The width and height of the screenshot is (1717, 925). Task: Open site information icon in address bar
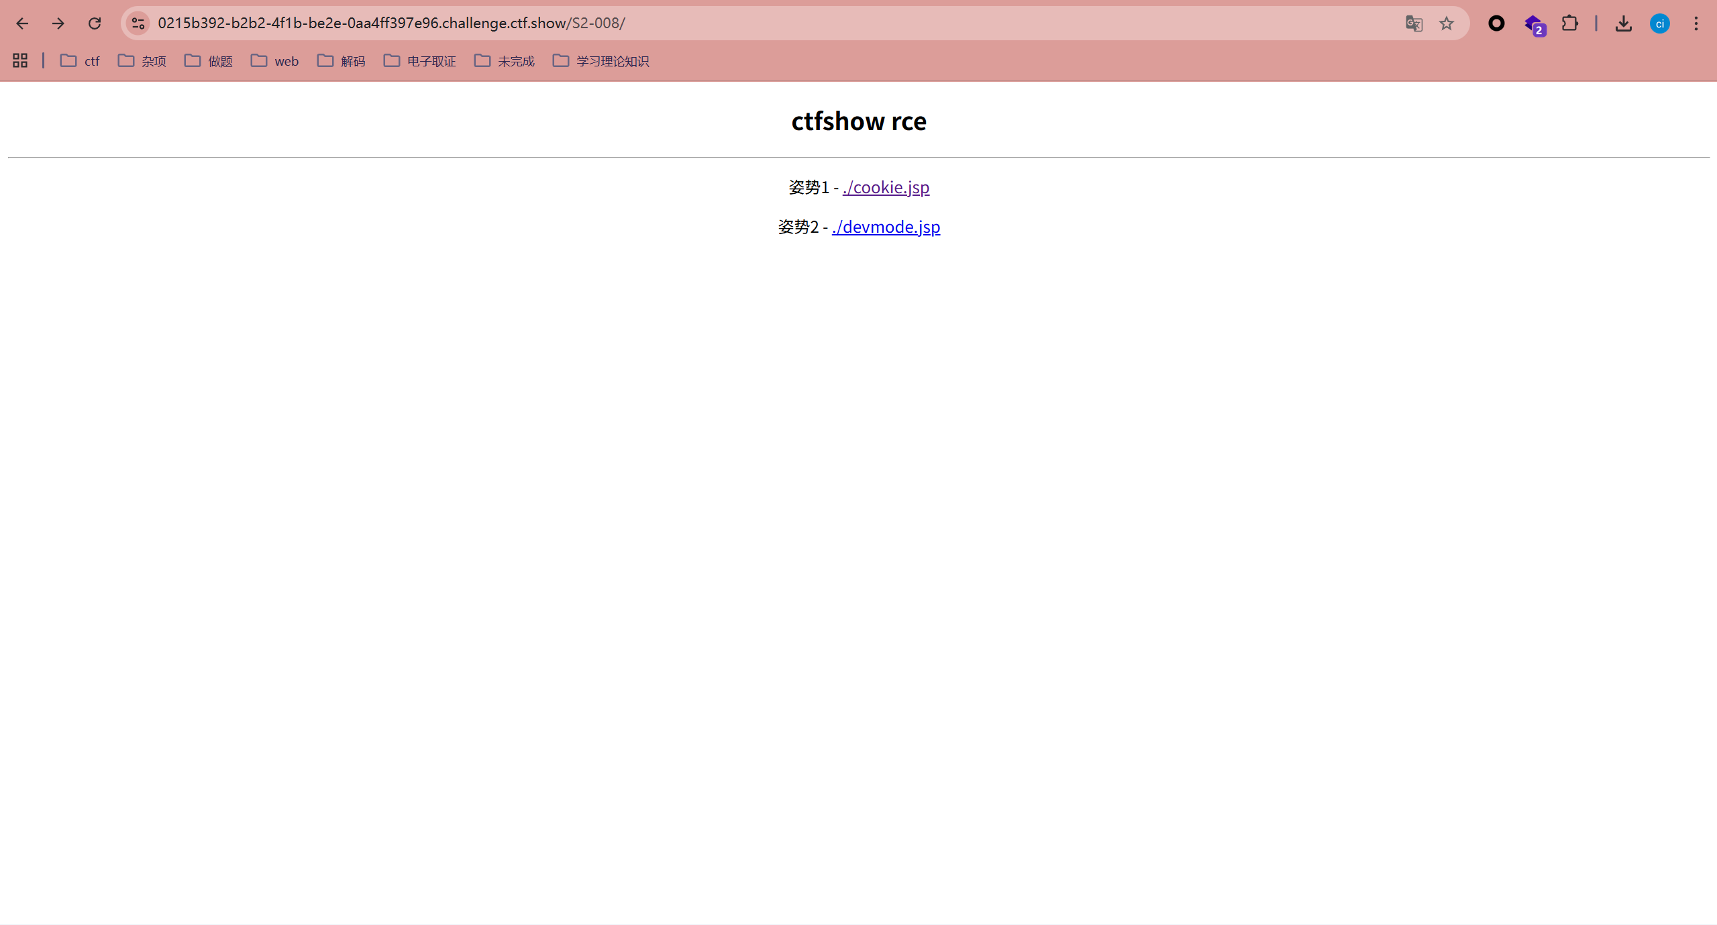coord(138,23)
